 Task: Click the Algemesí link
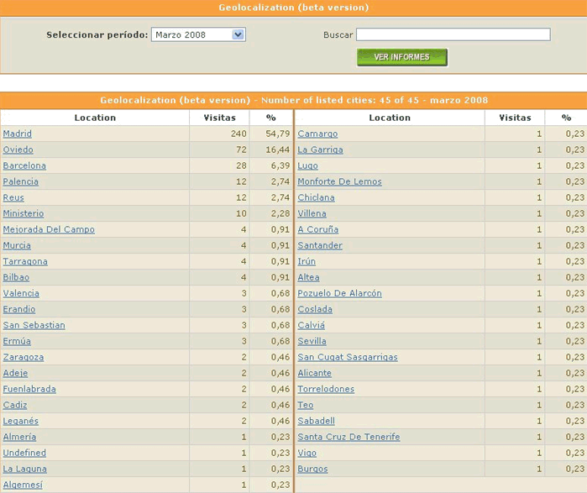(x=23, y=485)
